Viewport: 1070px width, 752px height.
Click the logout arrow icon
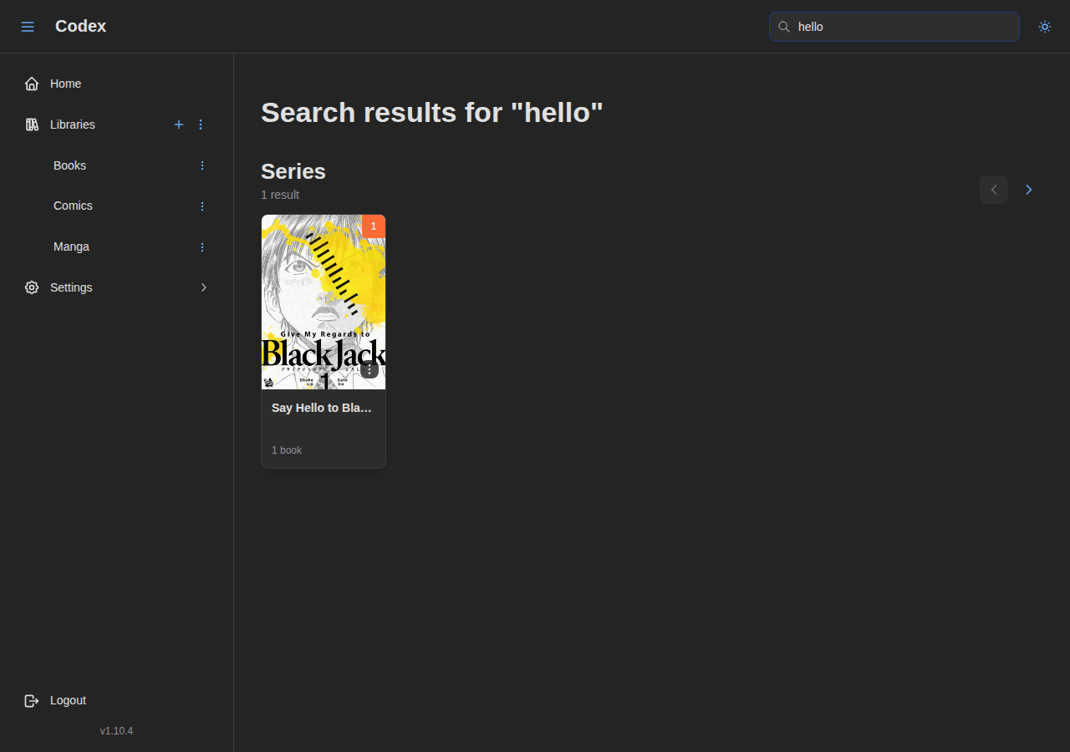31,700
